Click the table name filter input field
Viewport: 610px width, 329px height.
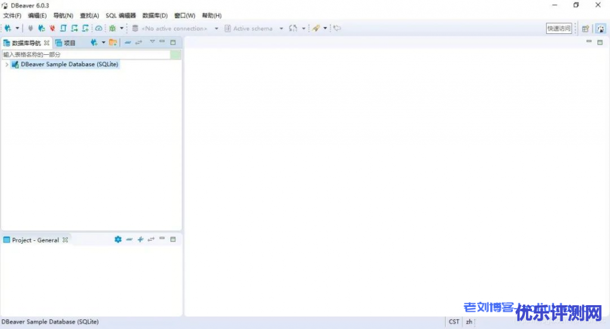tap(85, 54)
